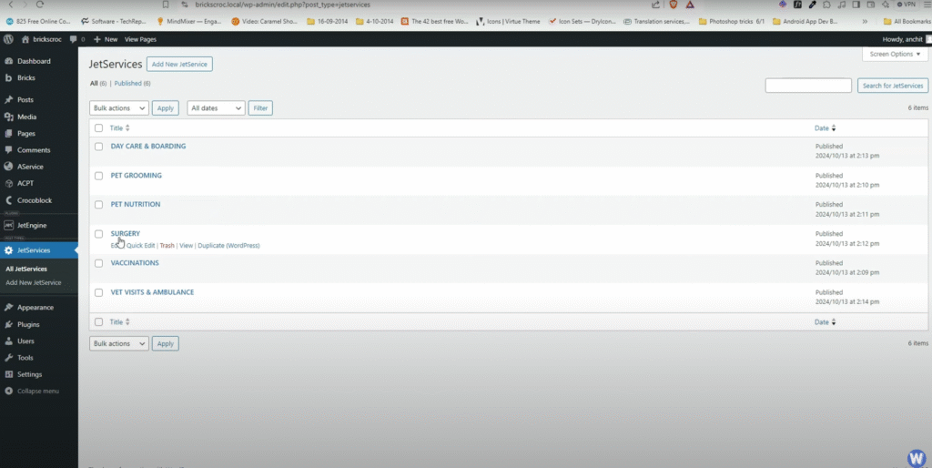Click the ACPT sidebar icon

point(8,184)
